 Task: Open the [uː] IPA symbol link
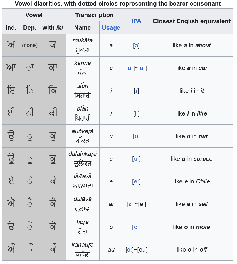[136, 159]
